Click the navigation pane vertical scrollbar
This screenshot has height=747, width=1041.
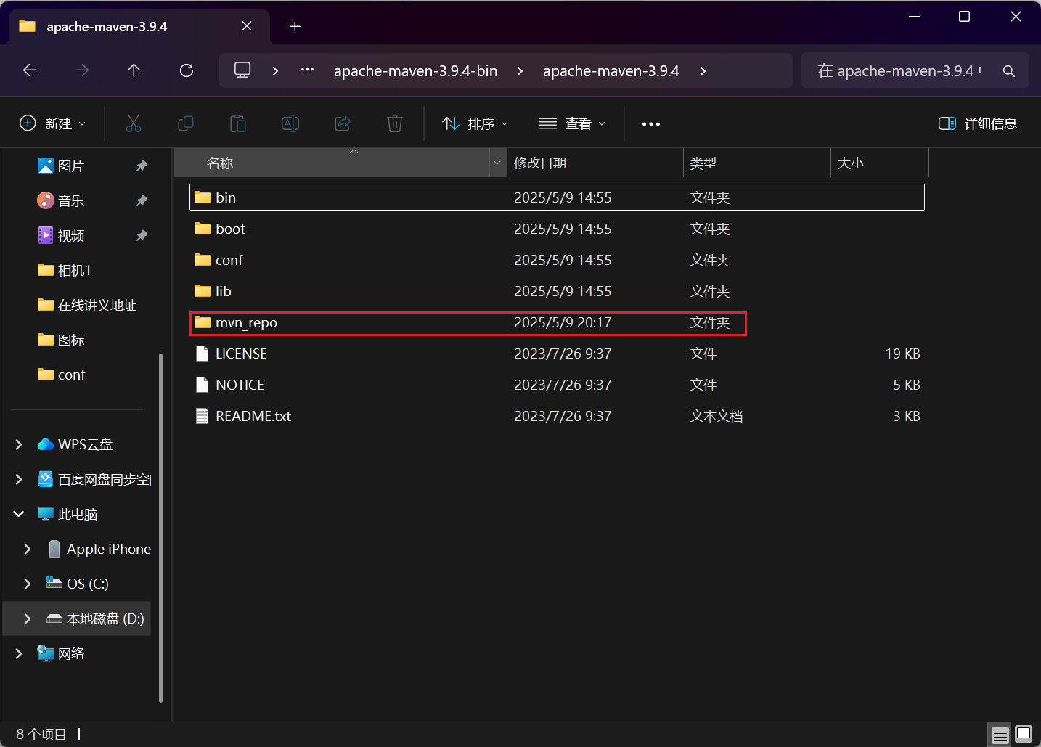coord(160,528)
